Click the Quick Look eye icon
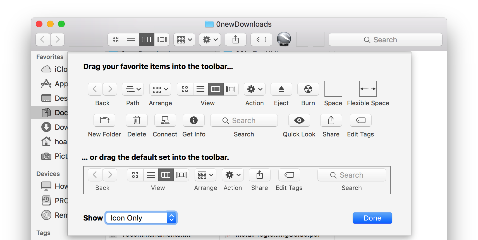The image size is (478, 240). [299, 120]
